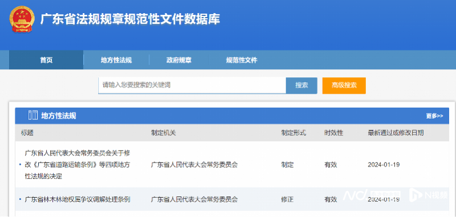Click the 制定机关 column header
The image size is (456, 217).
click(164, 133)
